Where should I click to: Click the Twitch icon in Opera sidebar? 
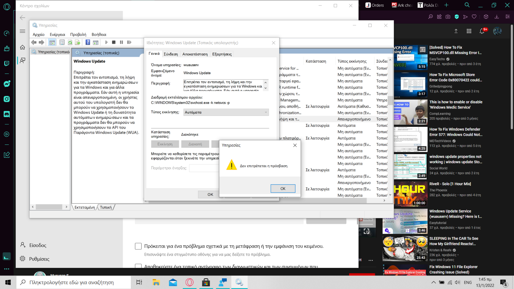tap(7, 63)
